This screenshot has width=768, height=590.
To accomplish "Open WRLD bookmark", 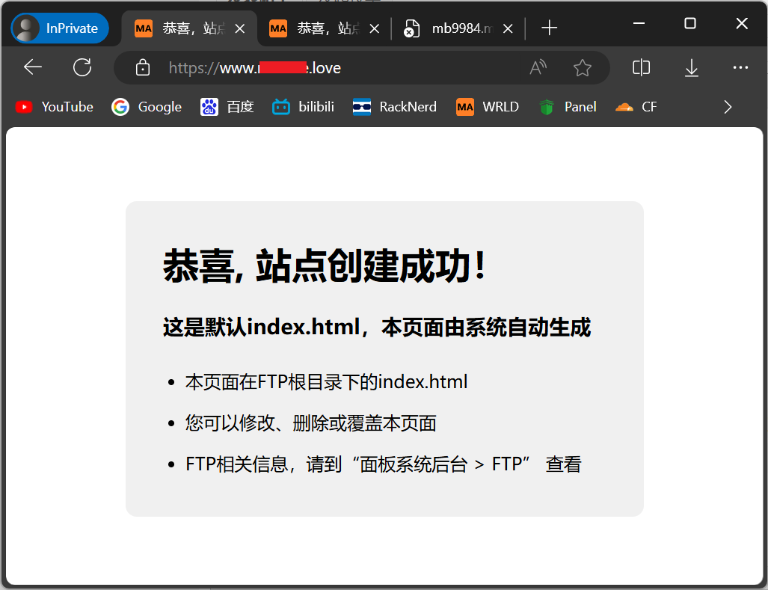I will coord(488,107).
